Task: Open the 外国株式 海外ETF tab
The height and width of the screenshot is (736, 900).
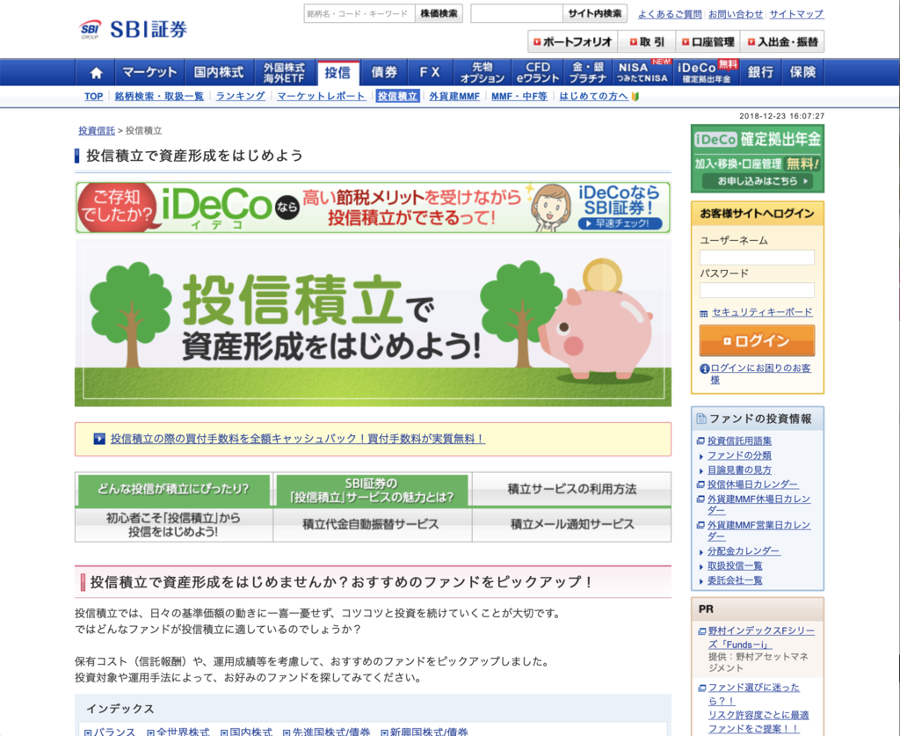Action: click(284, 72)
